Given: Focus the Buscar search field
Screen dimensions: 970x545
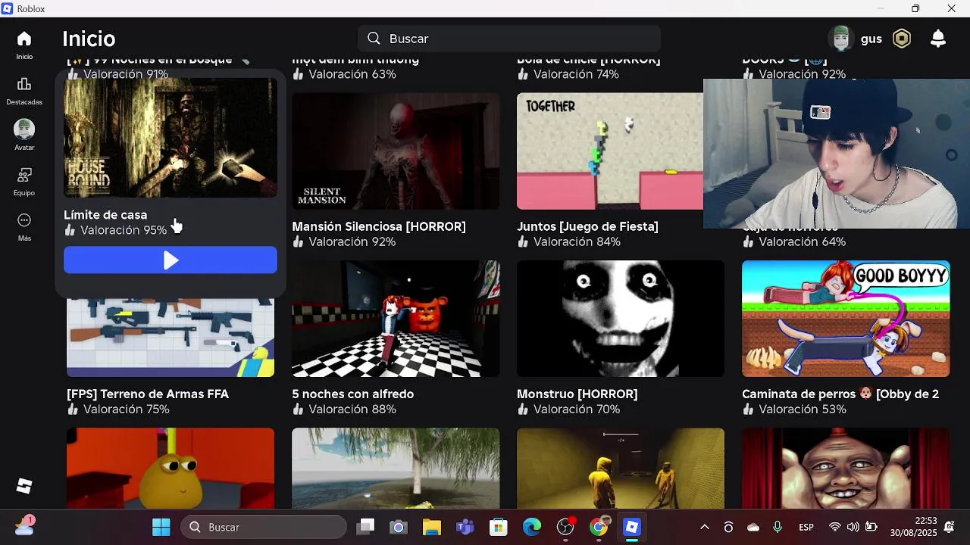Looking at the screenshot, I should [x=509, y=39].
